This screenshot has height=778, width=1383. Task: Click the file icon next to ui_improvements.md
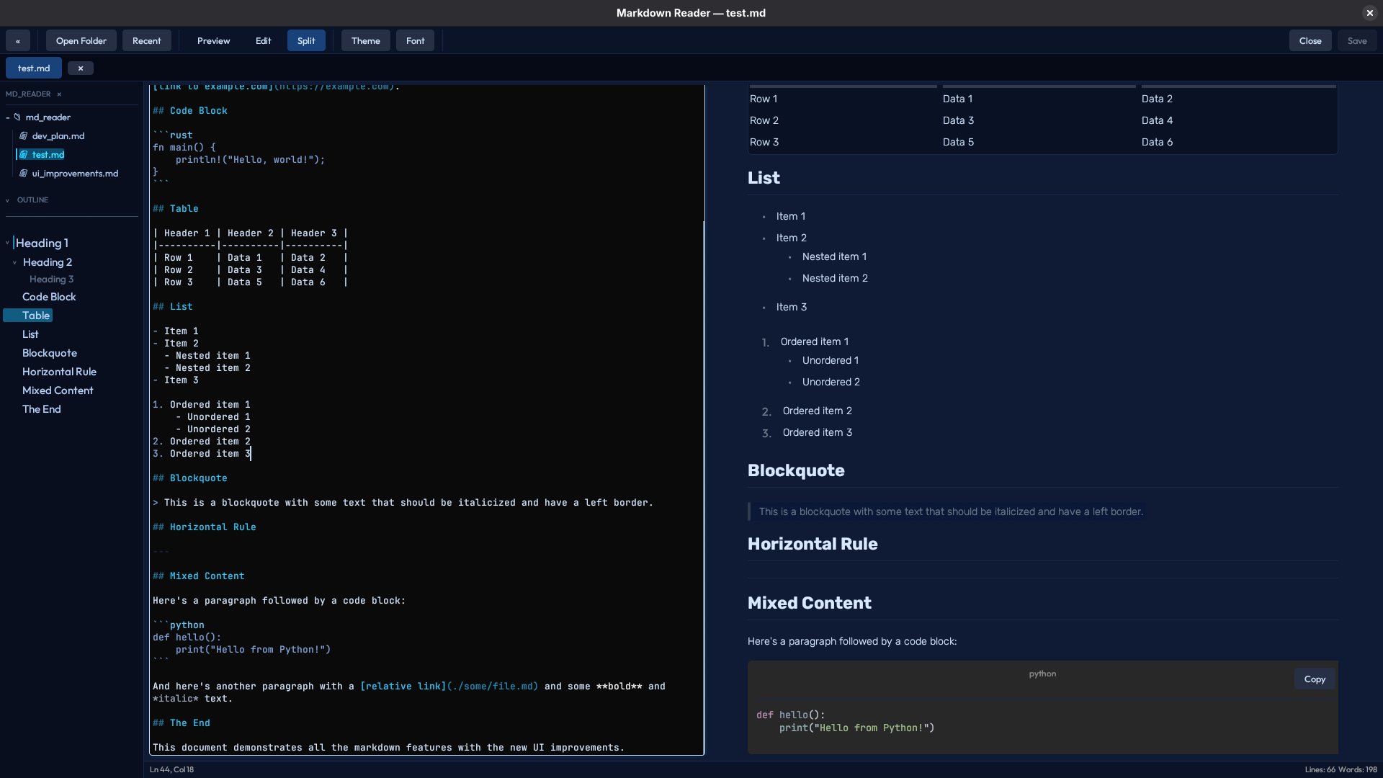click(24, 173)
